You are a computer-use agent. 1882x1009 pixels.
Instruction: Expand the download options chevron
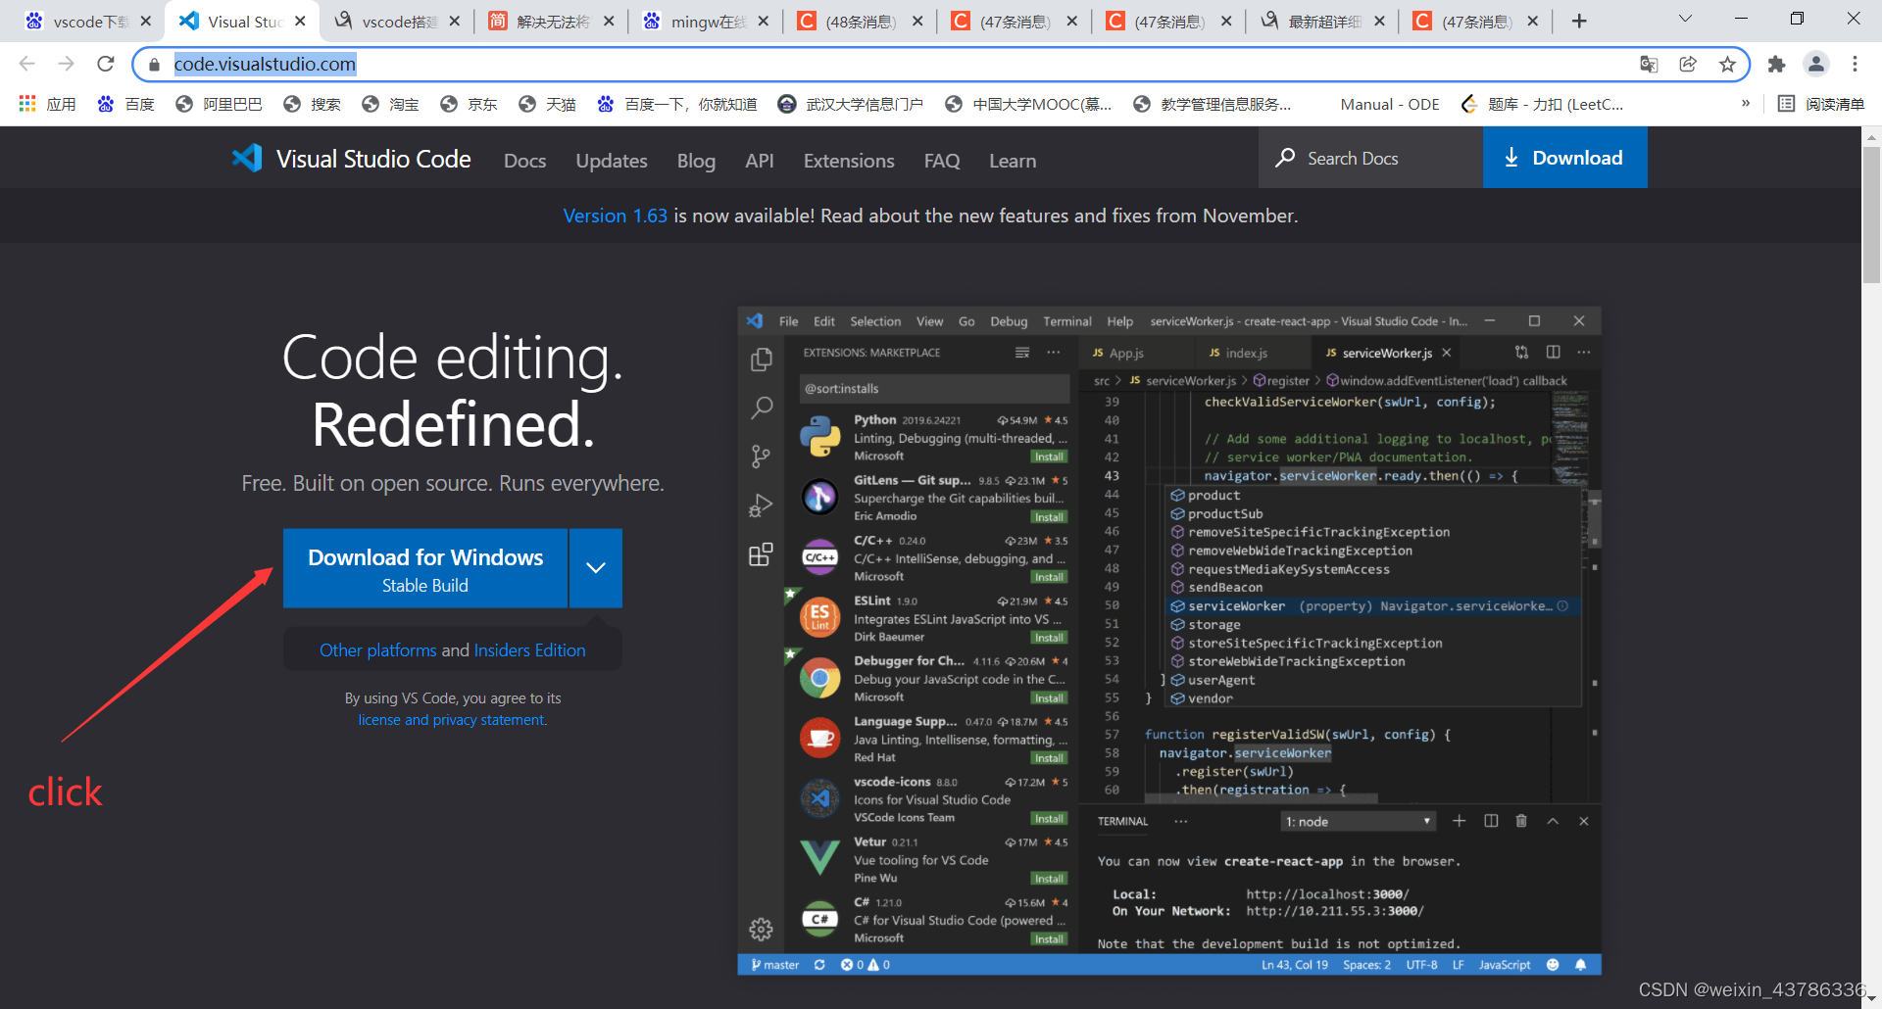coord(596,569)
